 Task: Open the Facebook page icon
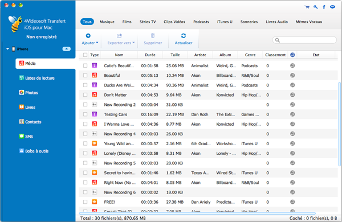click(x=324, y=7)
